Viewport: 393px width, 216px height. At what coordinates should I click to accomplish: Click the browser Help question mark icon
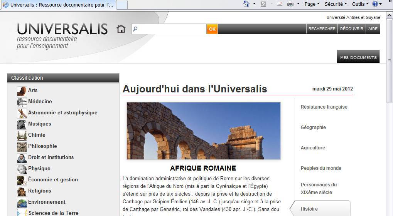tap(375, 4)
